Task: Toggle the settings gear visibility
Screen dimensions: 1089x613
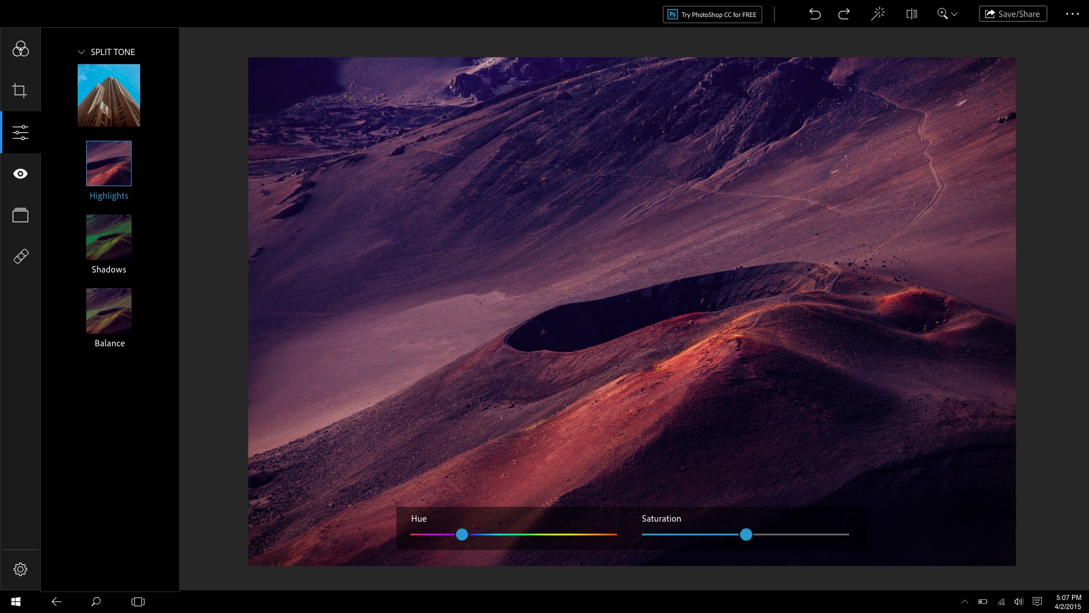Action: point(20,570)
